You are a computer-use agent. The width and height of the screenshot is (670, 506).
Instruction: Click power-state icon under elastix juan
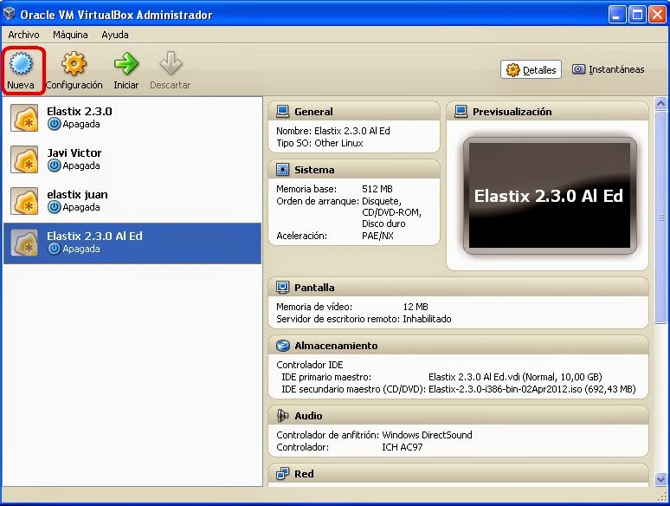coord(54,207)
